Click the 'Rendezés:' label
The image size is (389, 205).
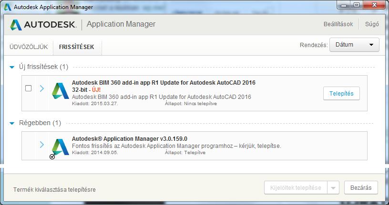314,45
